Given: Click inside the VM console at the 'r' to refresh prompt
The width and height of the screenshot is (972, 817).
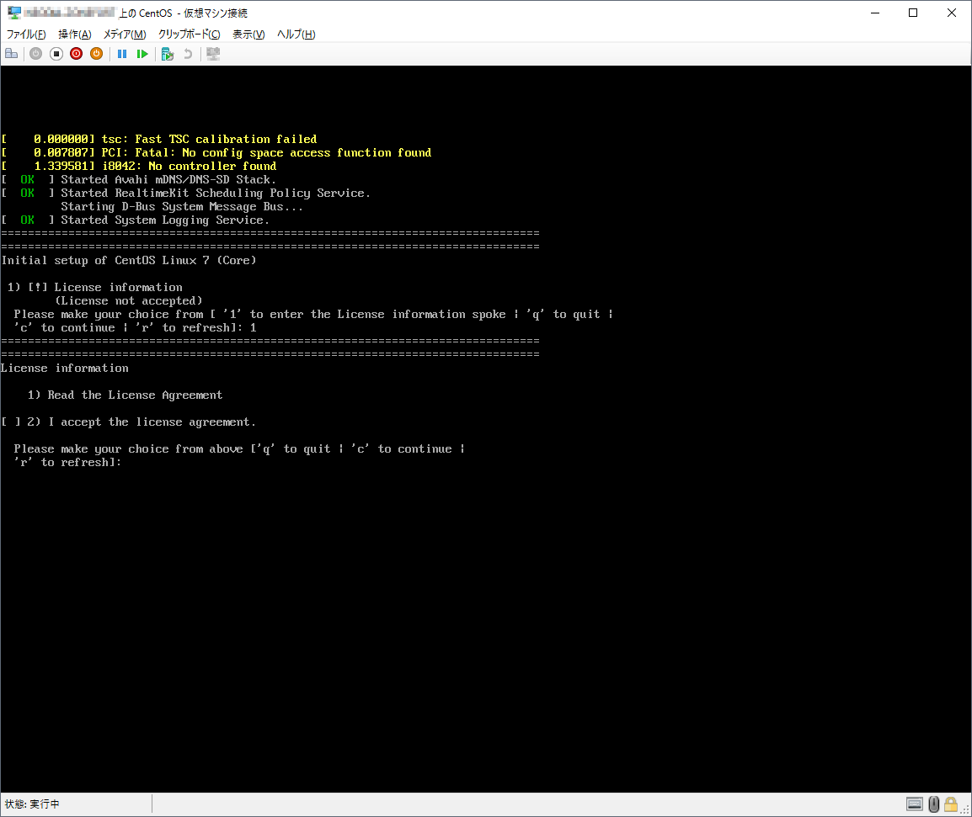Looking at the screenshot, I should [x=68, y=463].
